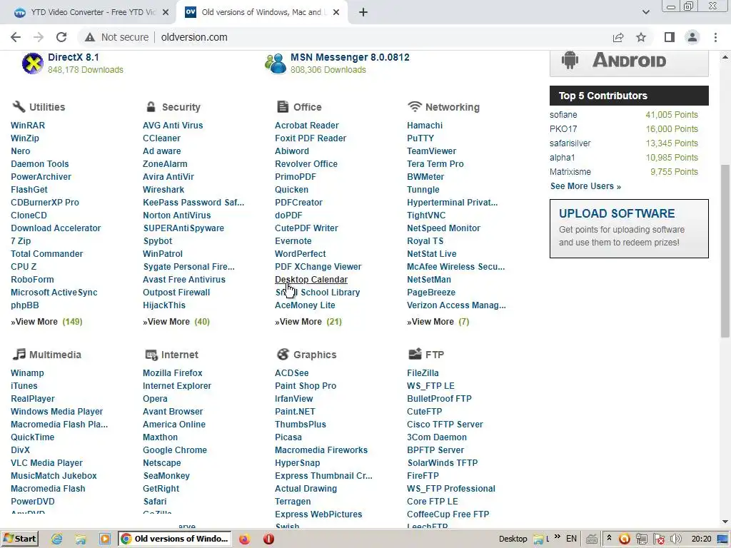Open the Android platform banner
731x548 pixels.
click(629, 63)
